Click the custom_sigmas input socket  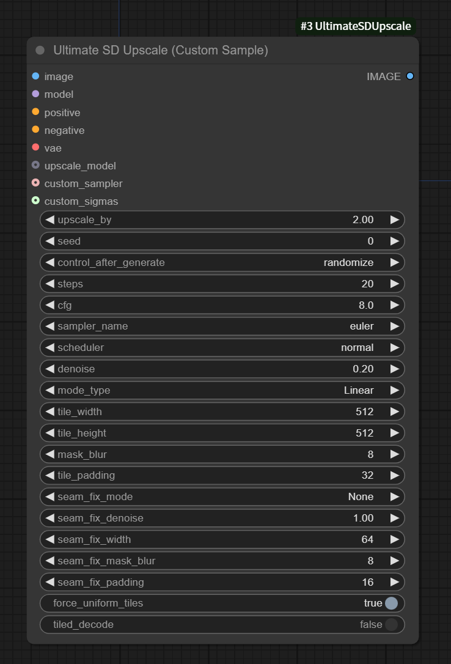[x=35, y=201]
